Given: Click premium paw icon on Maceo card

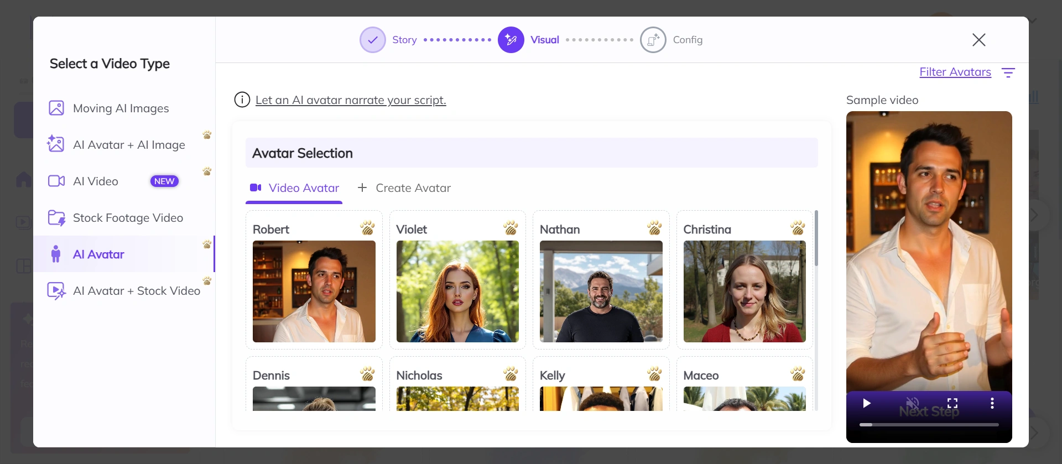Looking at the screenshot, I should tap(798, 374).
